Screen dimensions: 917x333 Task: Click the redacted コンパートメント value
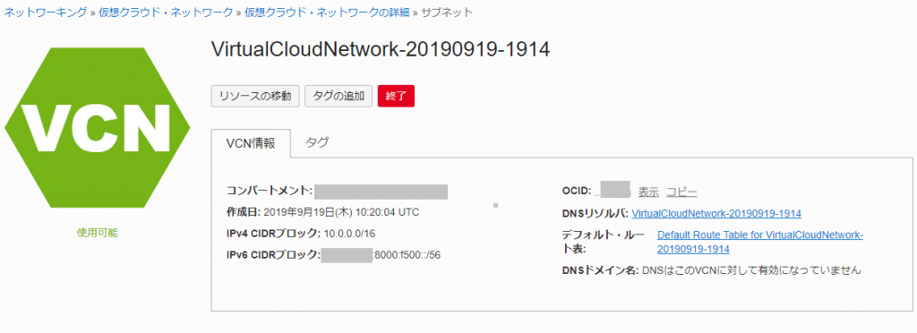(381, 192)
